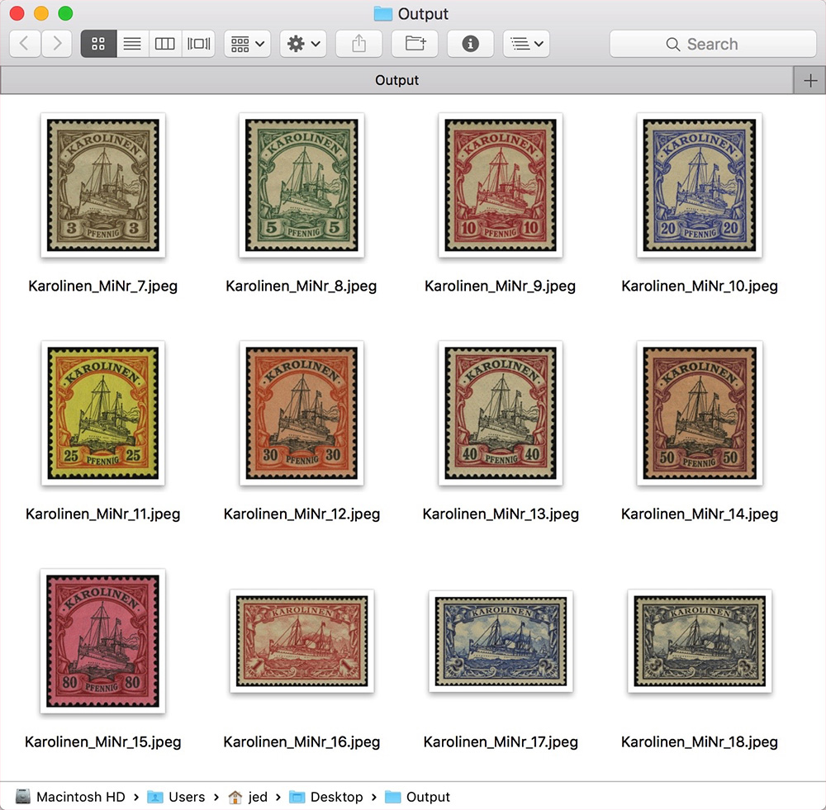Click the Share button
The image size is (826, 810).
(x=358, y=43)
